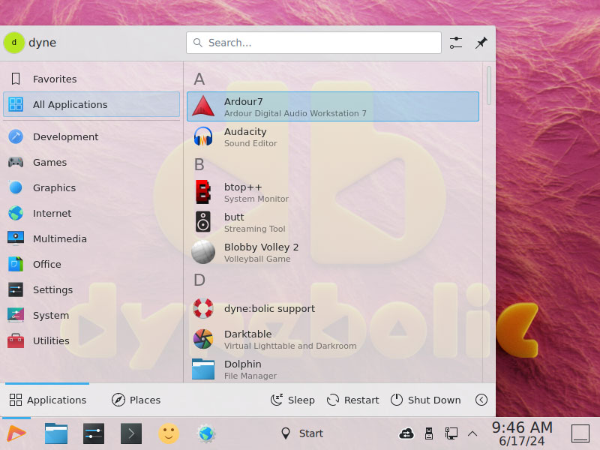Open terminal from taskbar

pyautogui.click(x=130, y=433)
